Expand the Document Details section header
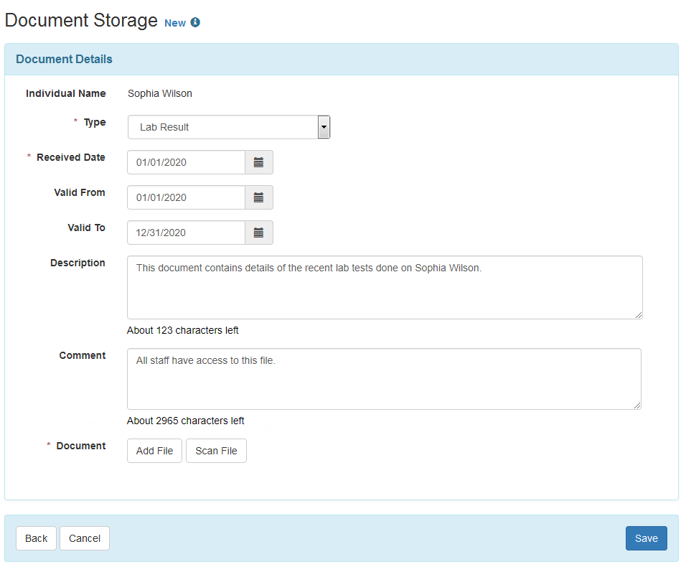Image resolution: width=686 pixels, height=567 pixels. point(63,59)
